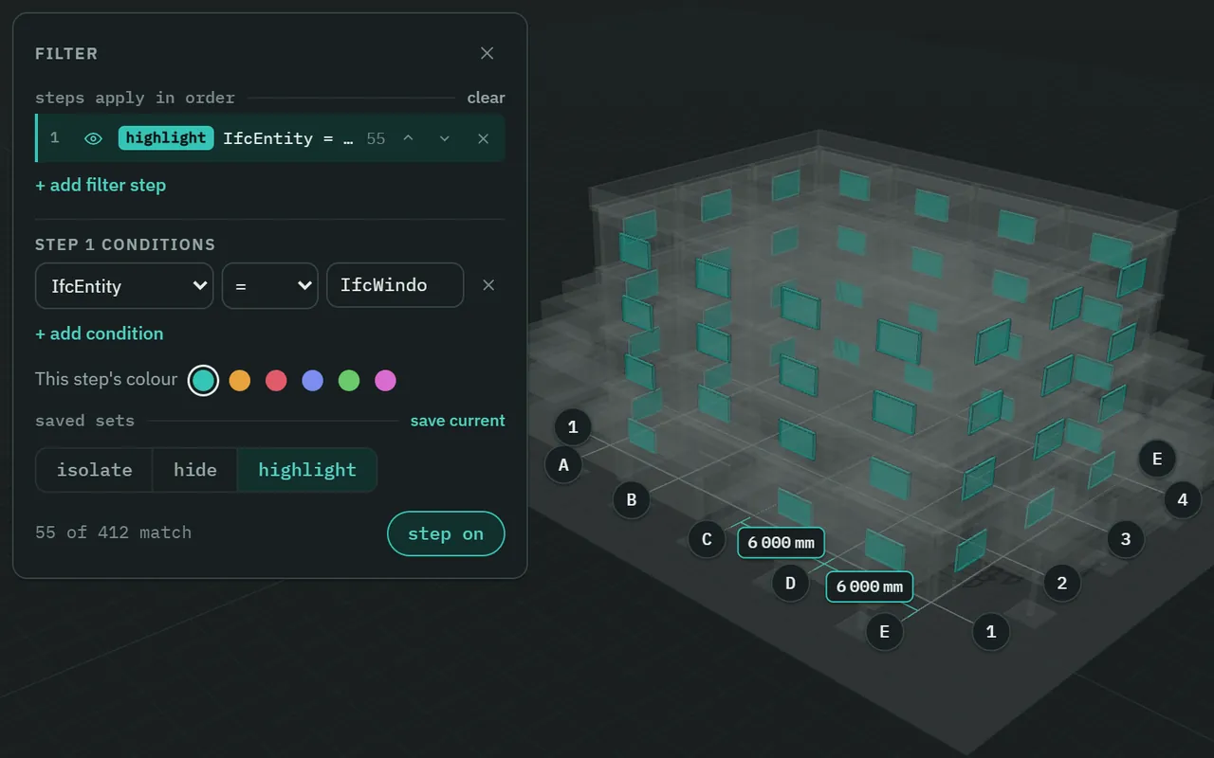This screenshot has height=758, width=1214.
Task: Select grid axis bubble C
Action: (x=707, y=540)
